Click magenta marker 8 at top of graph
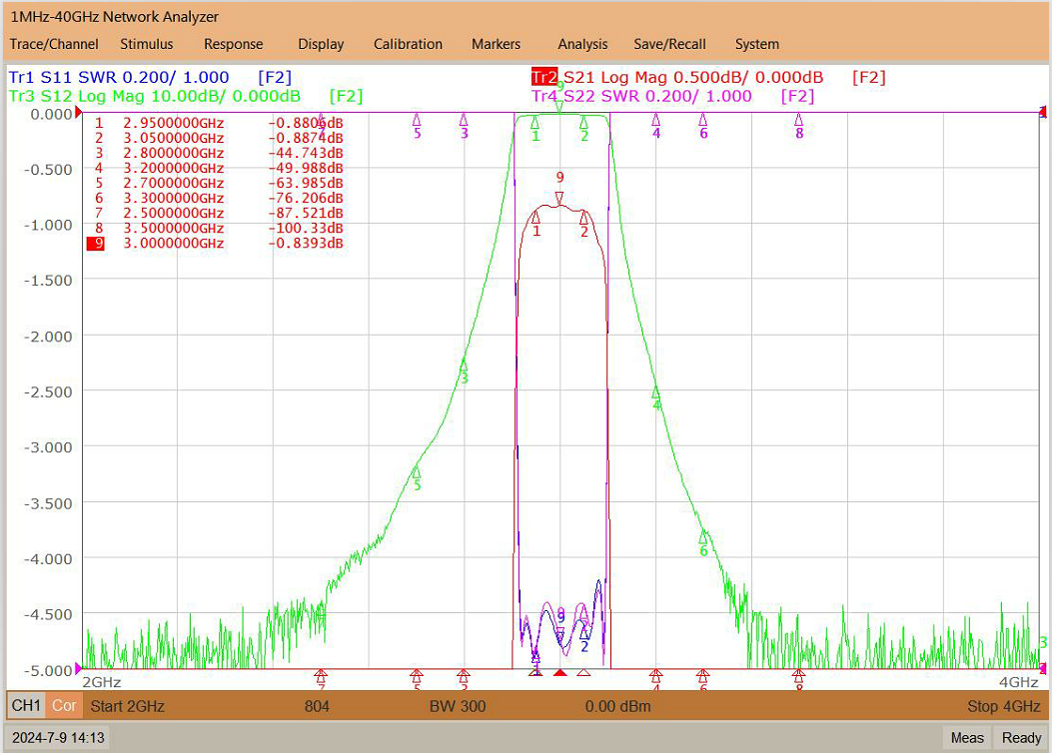 click(799, 126)
